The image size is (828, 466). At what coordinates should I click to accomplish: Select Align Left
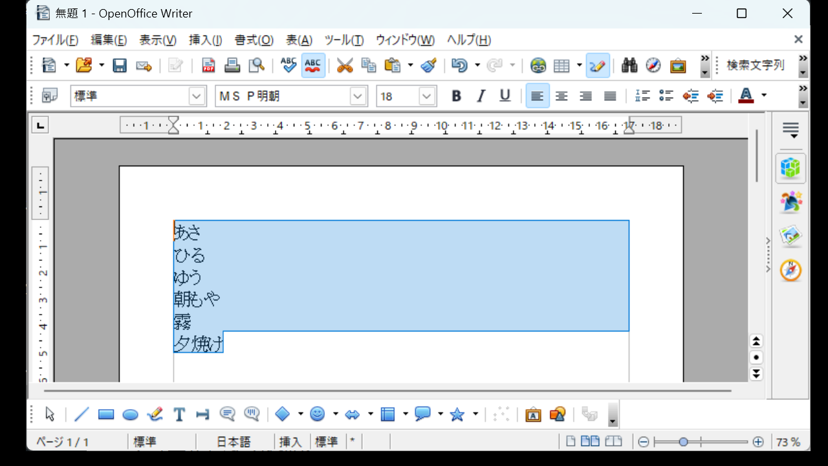(538, 96)
